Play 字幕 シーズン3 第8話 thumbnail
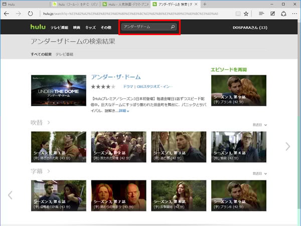 (x=179, y=195)
